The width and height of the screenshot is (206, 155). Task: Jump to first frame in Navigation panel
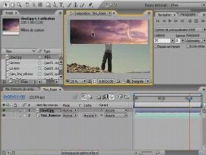pyautogui.click(x=158, y=21)
